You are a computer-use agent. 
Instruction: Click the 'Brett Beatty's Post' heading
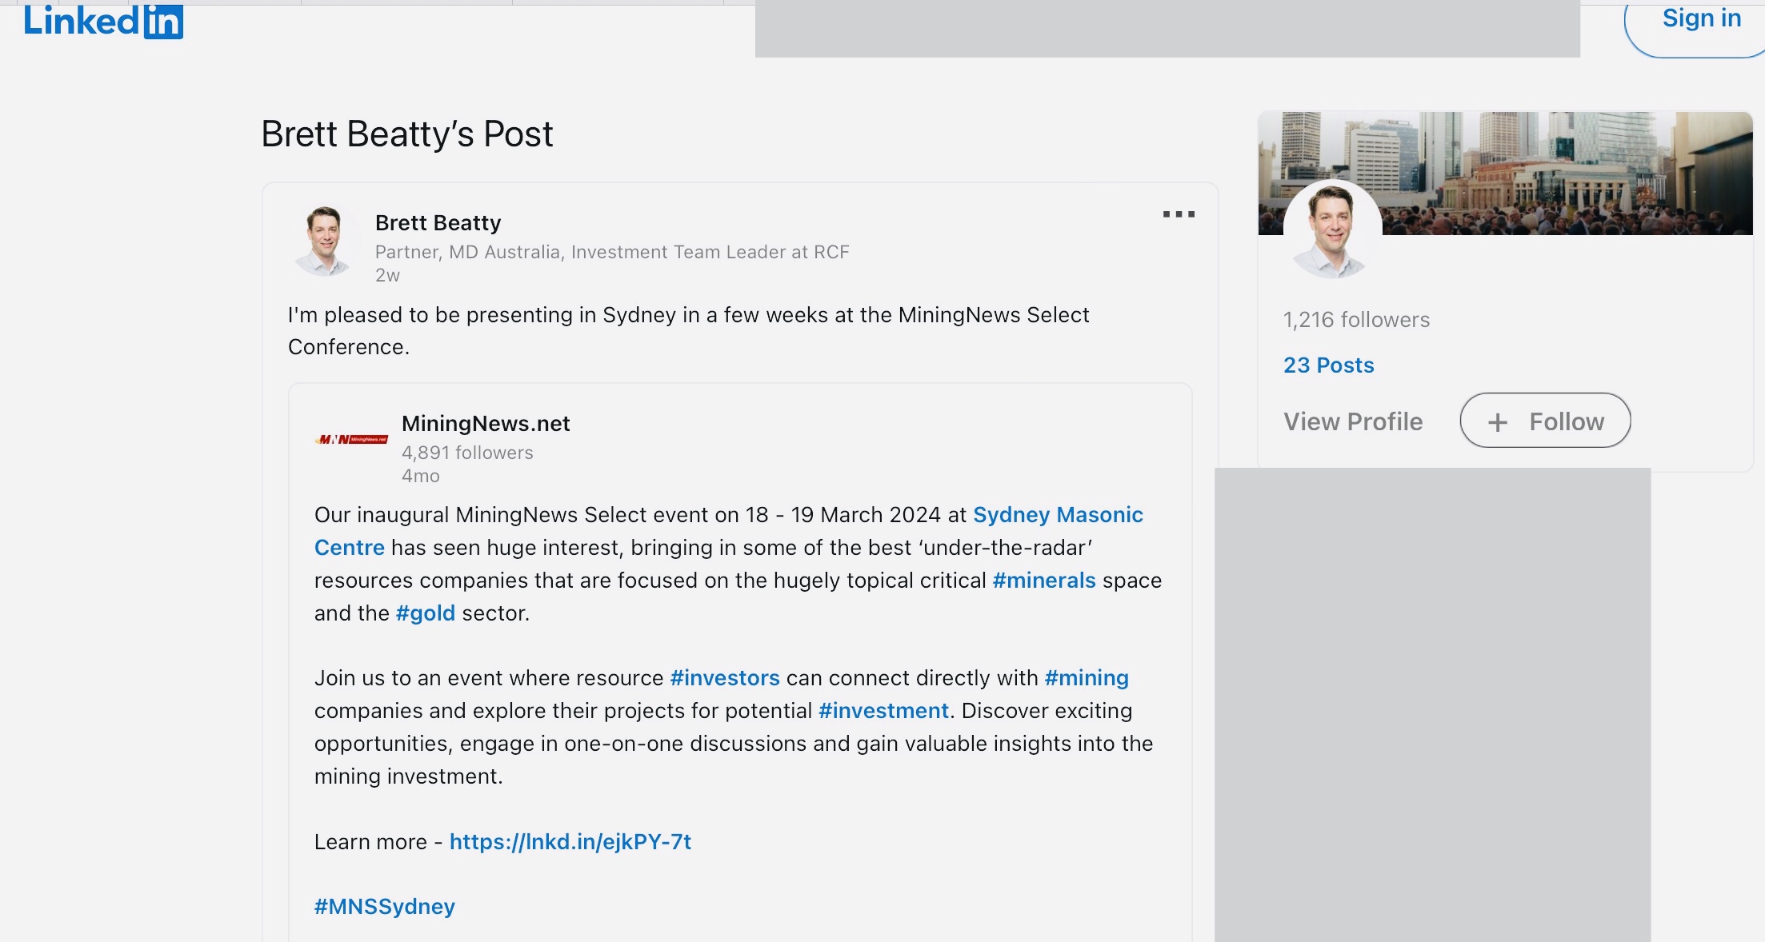click(x=406, y=134)
